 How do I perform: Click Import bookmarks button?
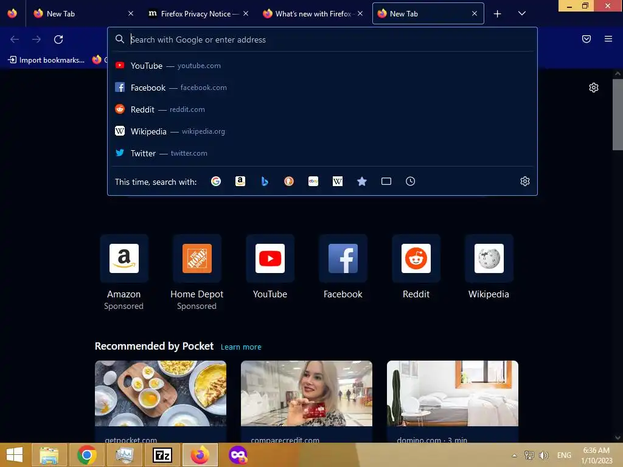[46, 60]
